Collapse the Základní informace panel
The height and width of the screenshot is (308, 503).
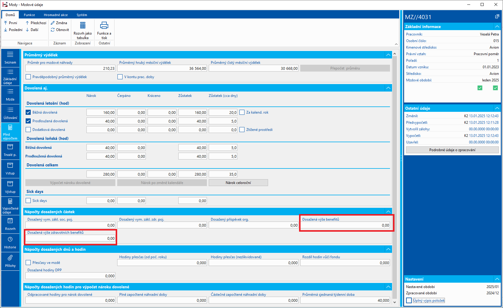point(497,27)
